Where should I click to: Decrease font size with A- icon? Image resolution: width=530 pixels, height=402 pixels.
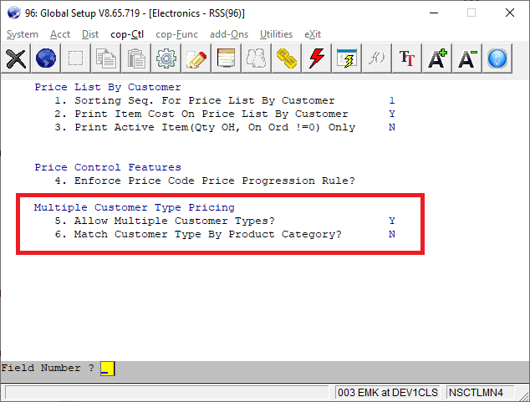(x=466, y=59)
